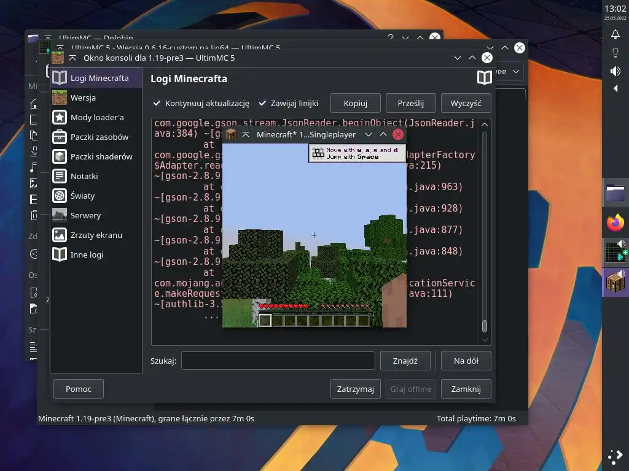This screenshot has width=629, height=471.
Task: Click the book icon beside Logi Minecrafta entry
Action: (x=60, y=78)
